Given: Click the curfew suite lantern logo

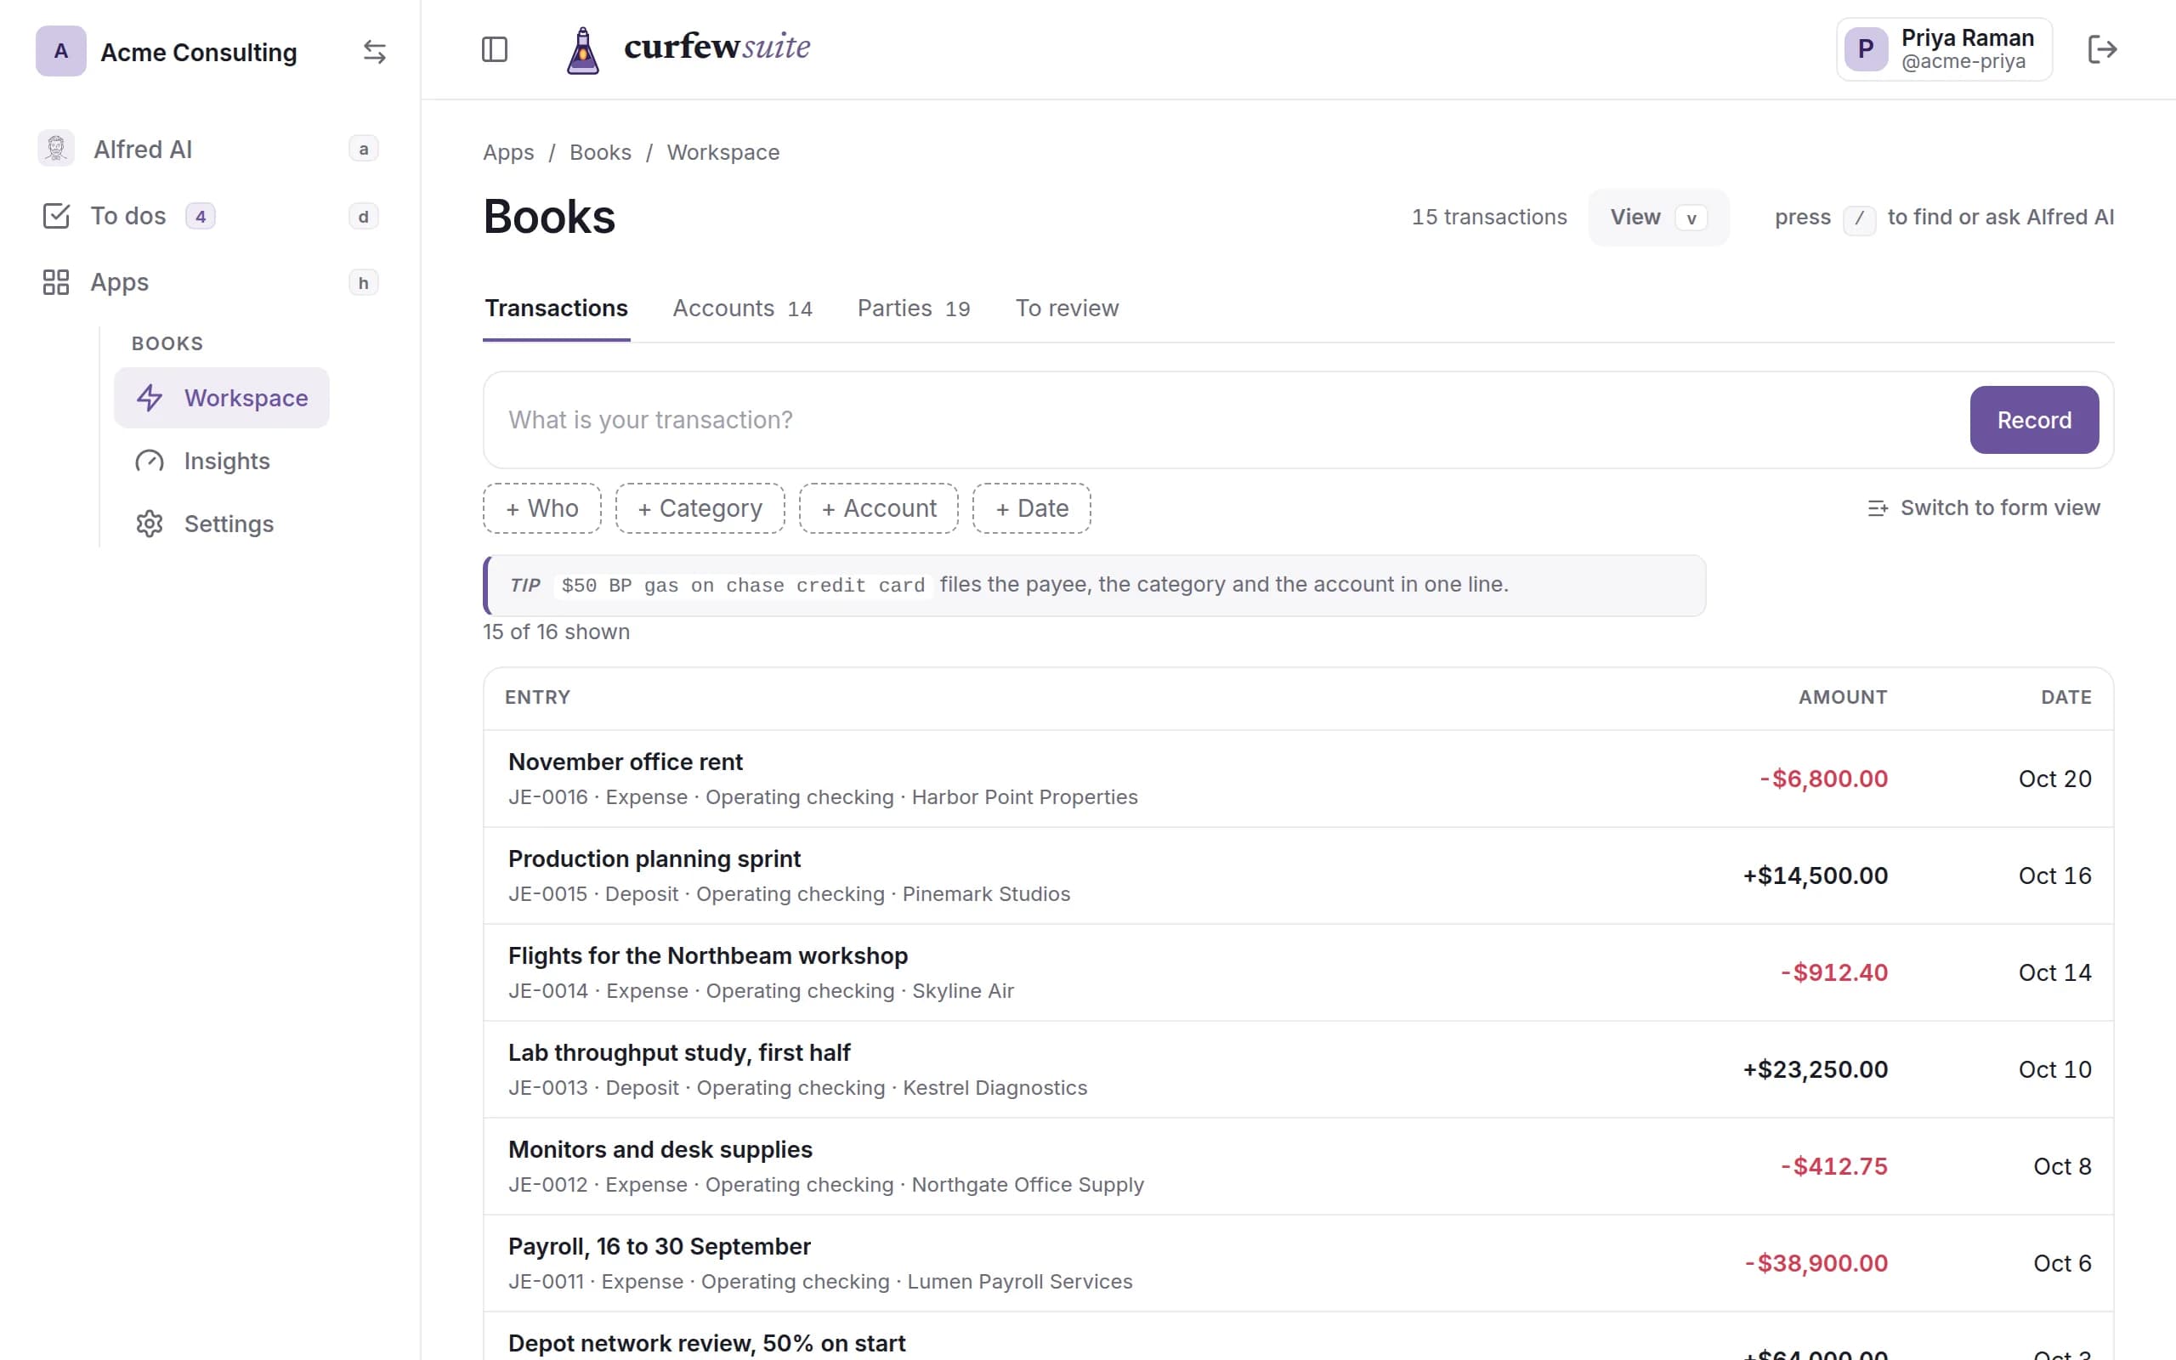Looking at the screenshot, I should pyautogui.click(x=582, y=50).
